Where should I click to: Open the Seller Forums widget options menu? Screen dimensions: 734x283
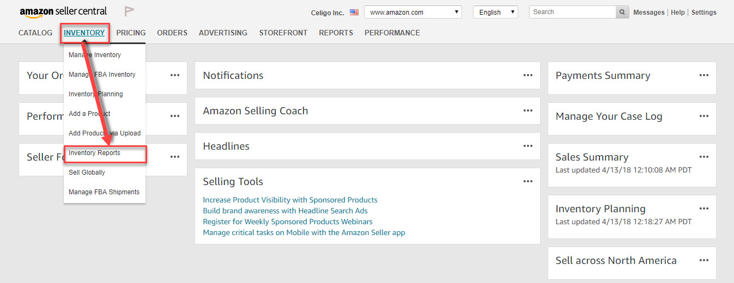coord(175,157)
